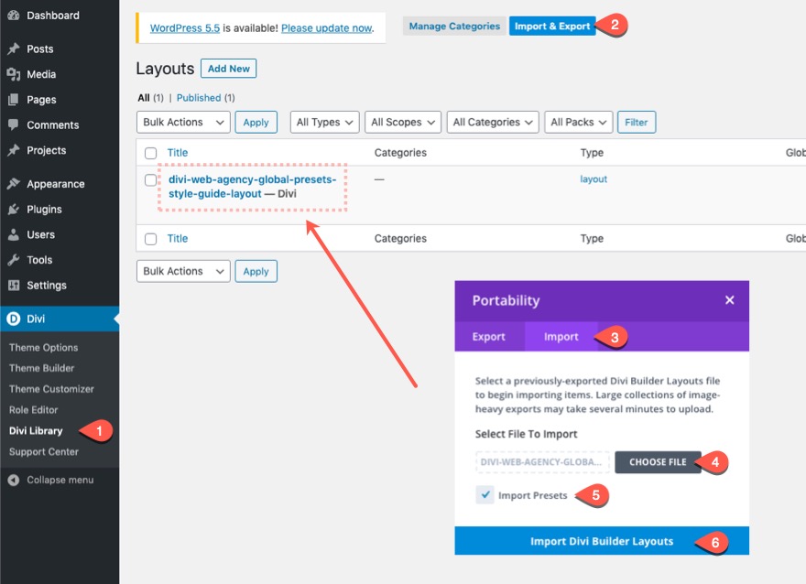Click the Comments bubble icon

[x=14, y=124]
